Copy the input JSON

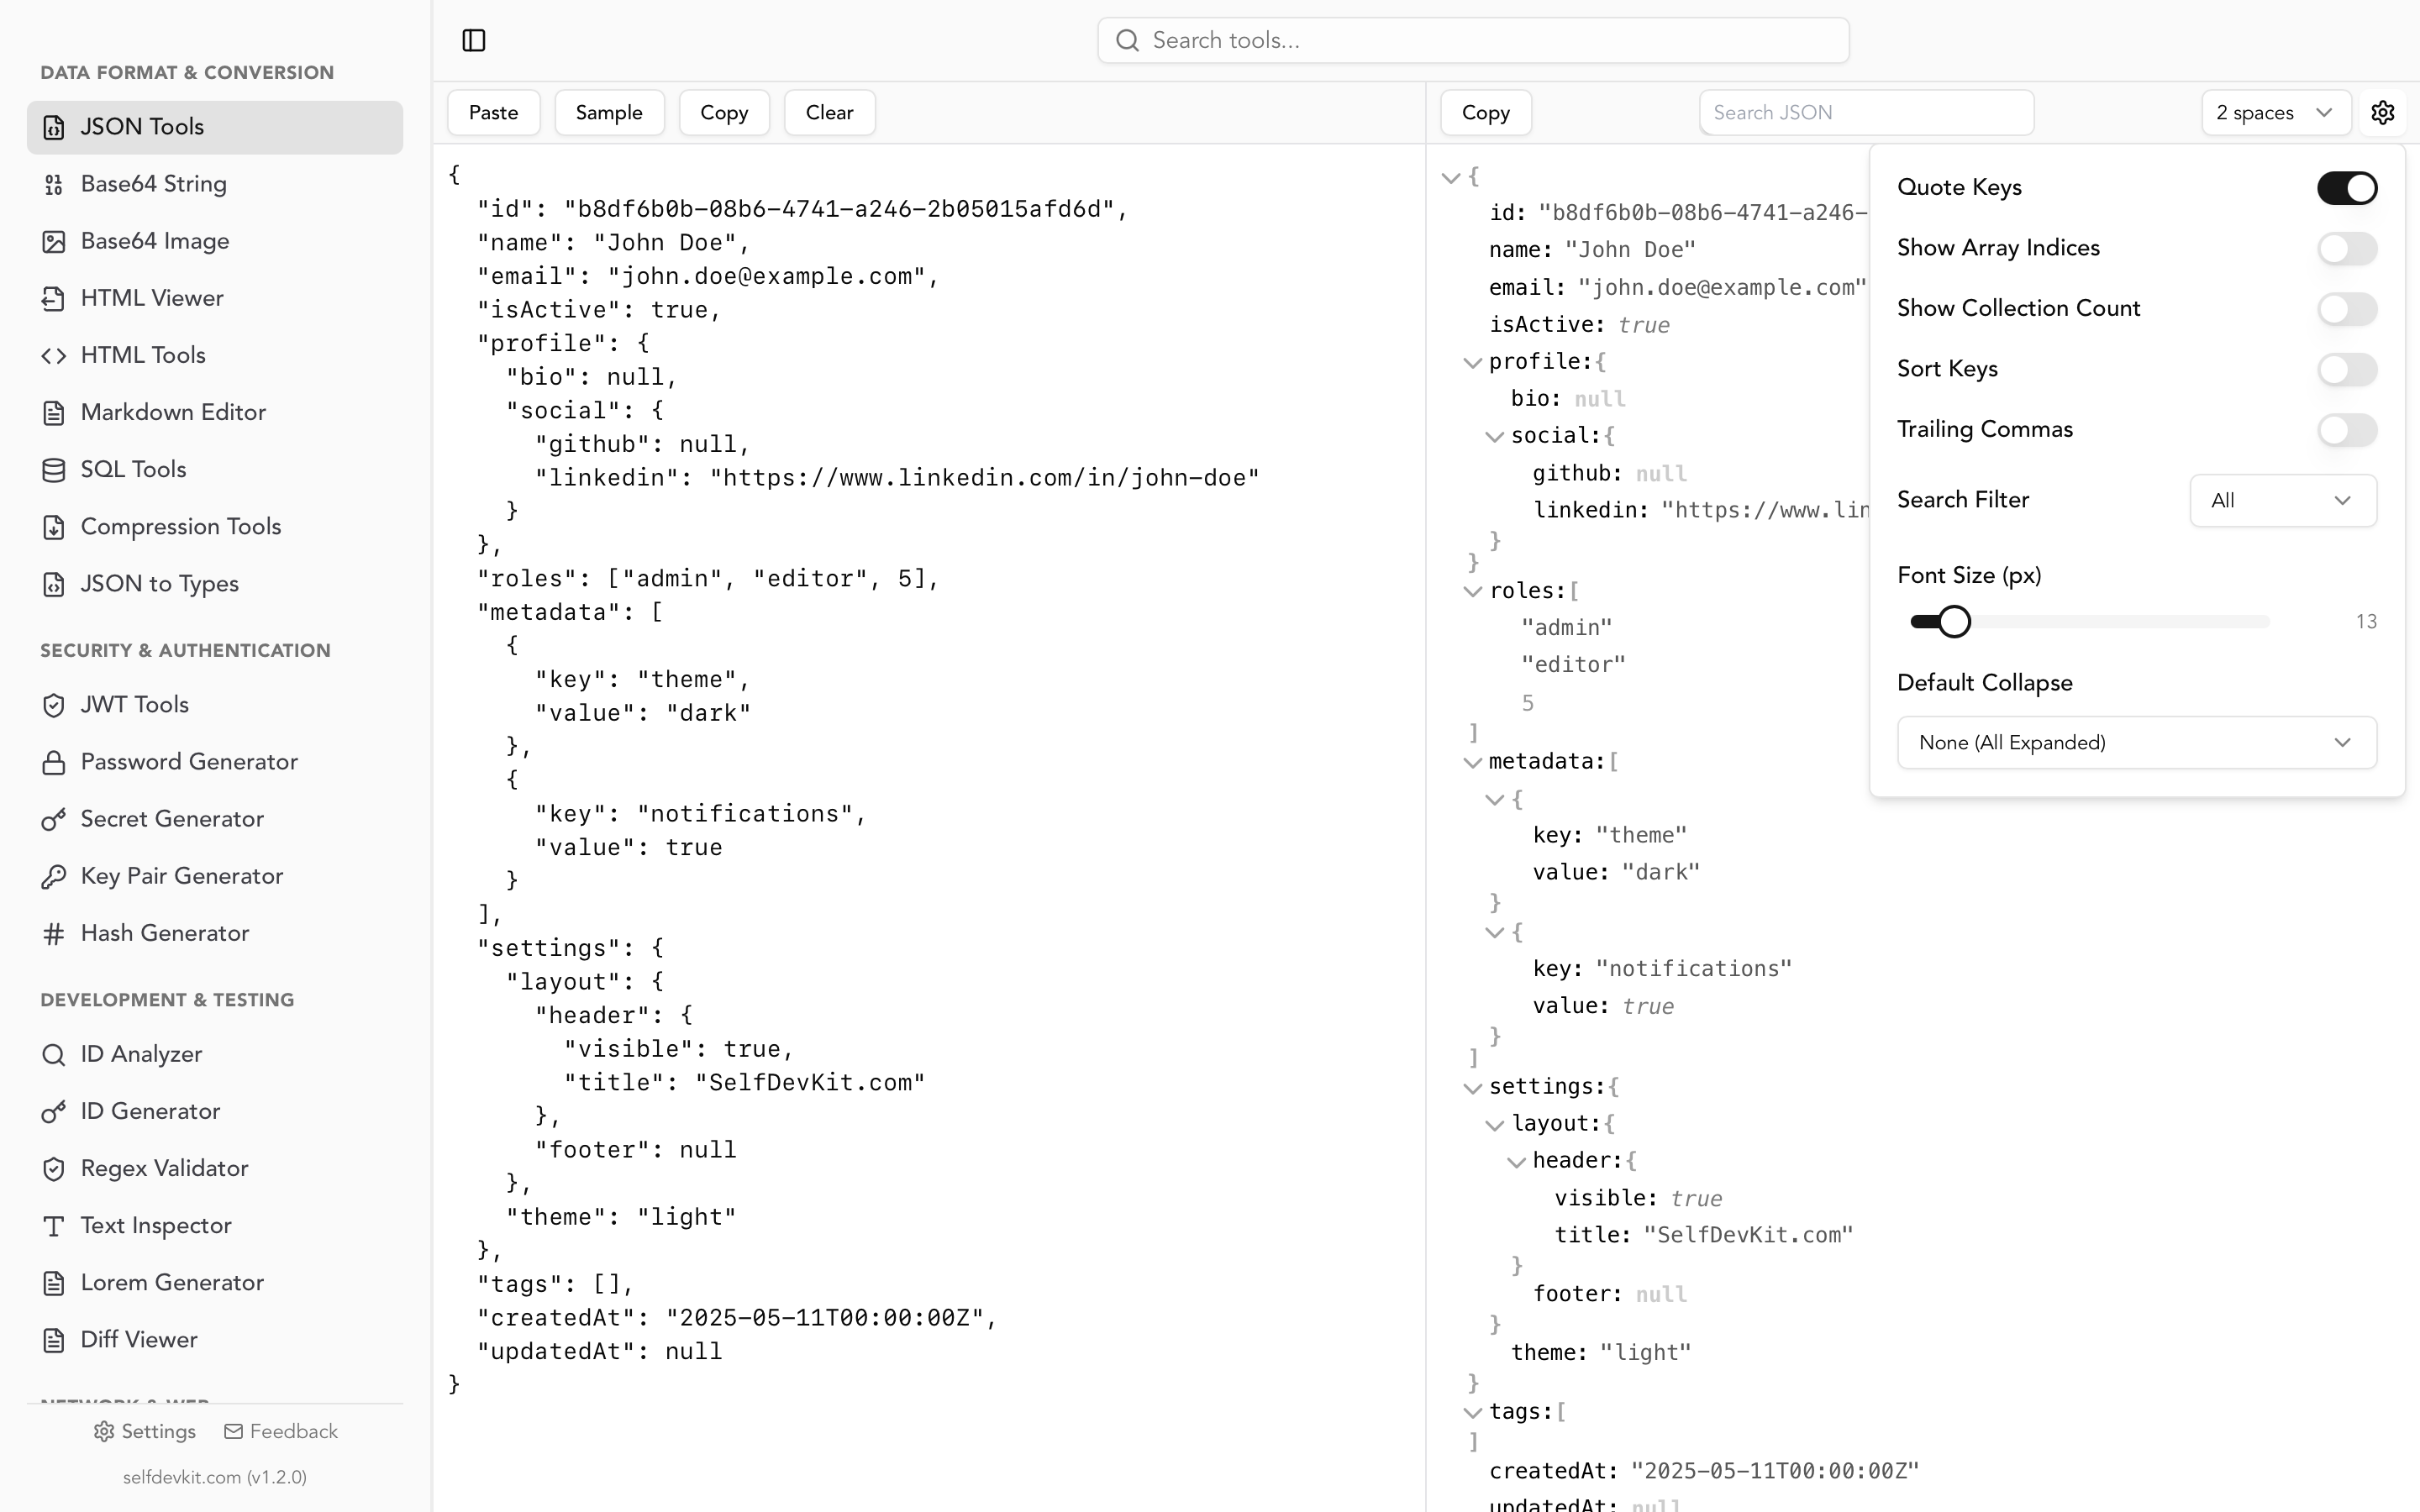pos(724,112)
